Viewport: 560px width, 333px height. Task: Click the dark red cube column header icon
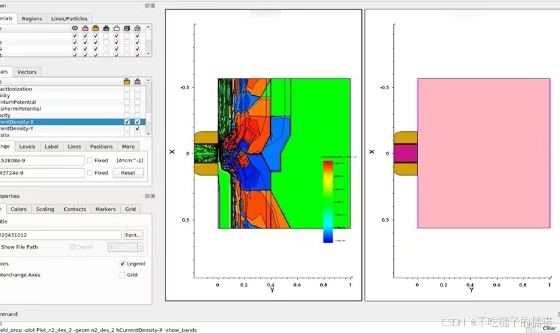pyautogui.click(x=127, y=28)
